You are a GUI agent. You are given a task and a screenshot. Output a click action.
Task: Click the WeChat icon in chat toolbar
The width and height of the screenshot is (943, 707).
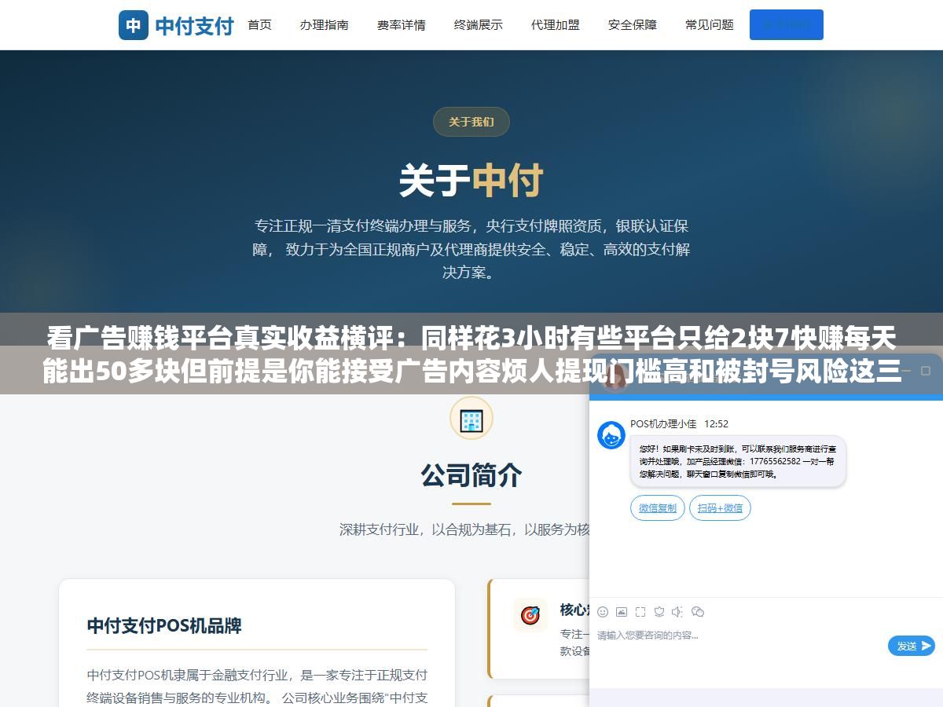[x=697, y=612]
